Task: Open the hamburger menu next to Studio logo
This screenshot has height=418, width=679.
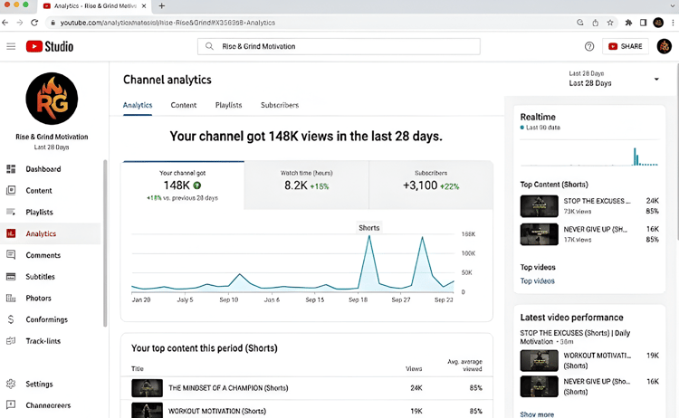Action: tap(11, 46)
